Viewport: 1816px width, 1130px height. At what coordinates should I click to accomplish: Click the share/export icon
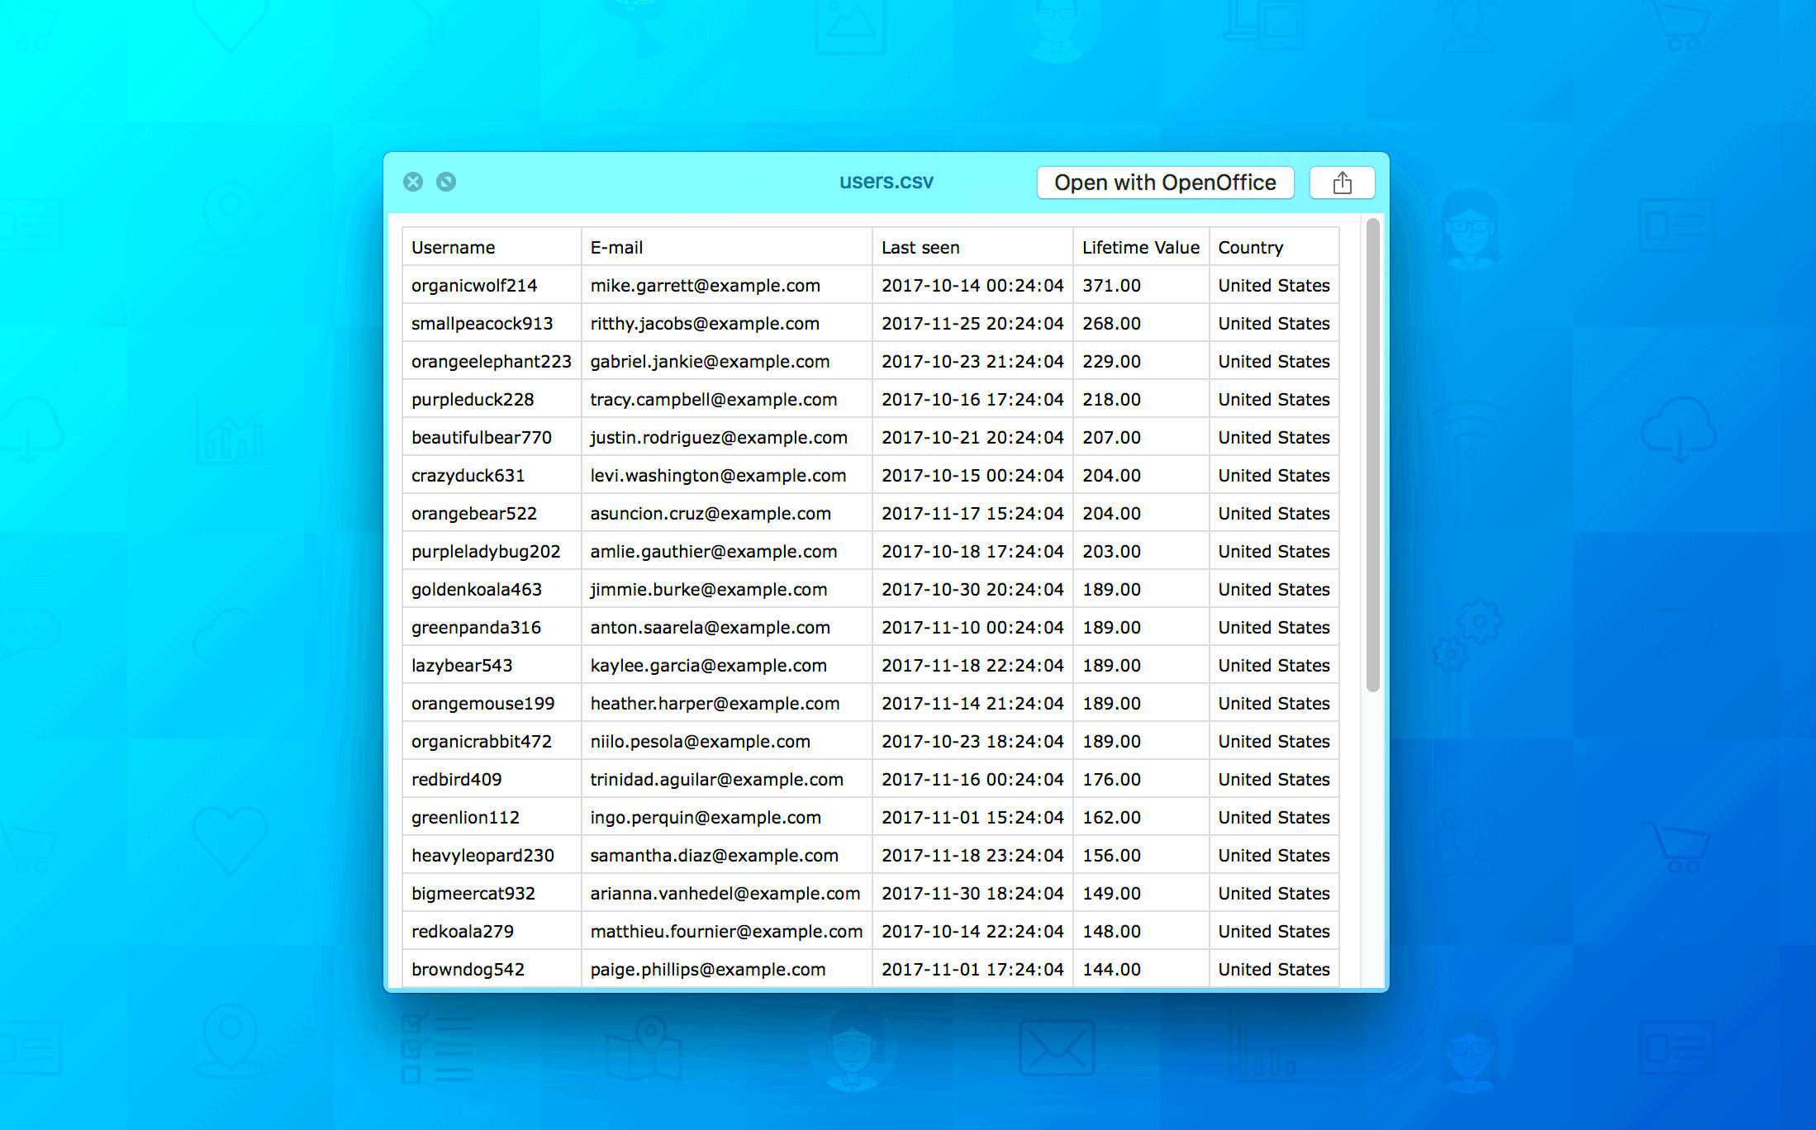[1342, 183]
